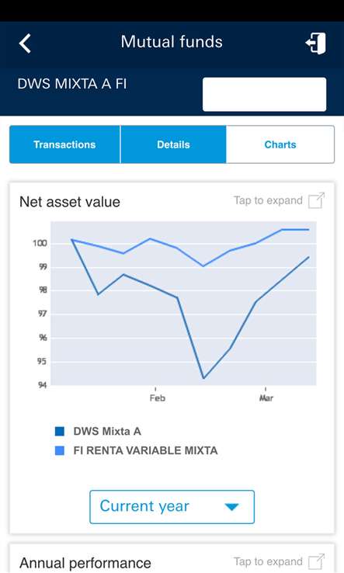The width and height of the screenshot is (344, 573).
Task: Tap 'Tap to expand' on Annual performance
Action: (268, 561)
